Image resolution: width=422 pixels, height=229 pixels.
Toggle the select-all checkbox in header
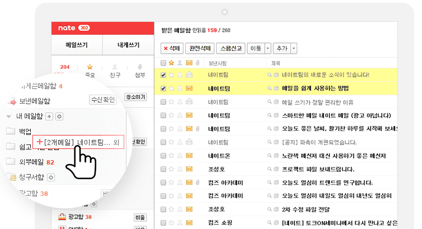pos(163,63)
